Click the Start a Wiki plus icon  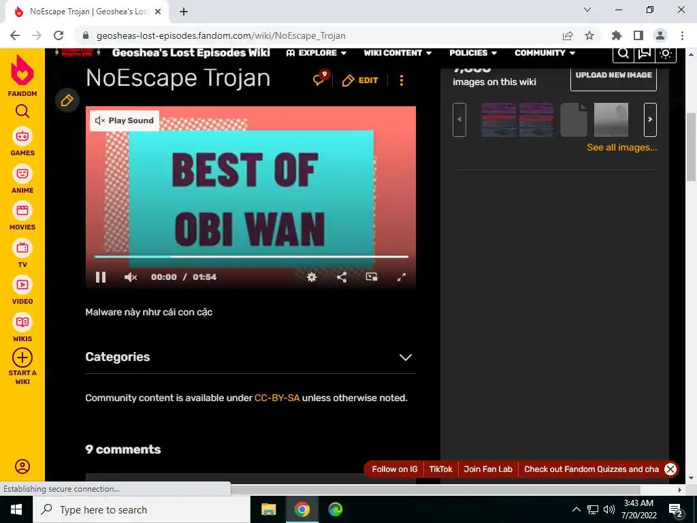[x=22, y=358]
